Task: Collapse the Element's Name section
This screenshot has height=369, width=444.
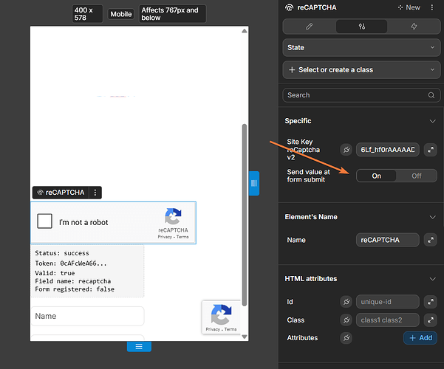Action: (x=432, y=217)
